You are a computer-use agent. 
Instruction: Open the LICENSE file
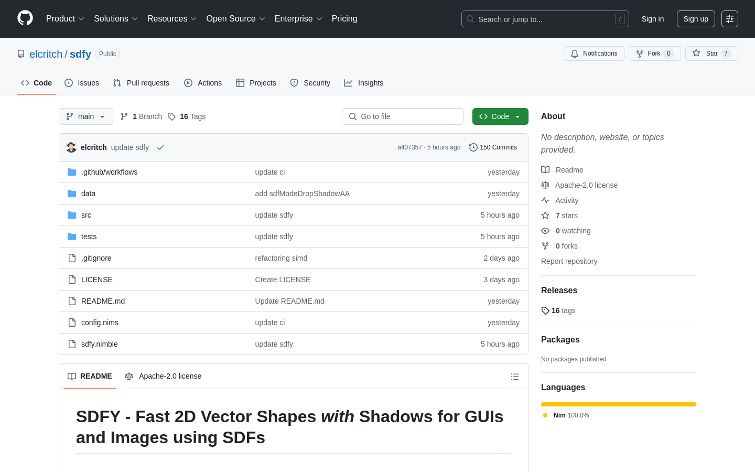pyautogui.click(x=97, y=280)
